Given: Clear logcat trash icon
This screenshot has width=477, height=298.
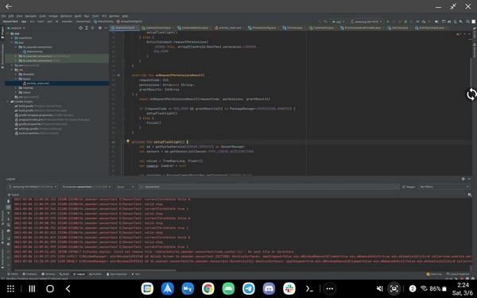Looking at the screenshot, I should tap(8, 201).
